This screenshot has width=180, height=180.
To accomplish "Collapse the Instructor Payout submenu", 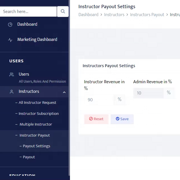I will (34, 135).
